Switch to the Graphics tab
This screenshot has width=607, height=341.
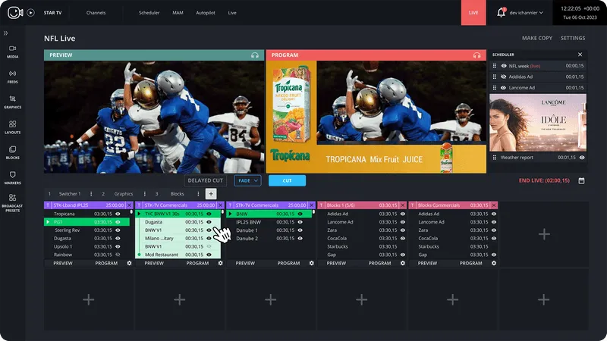pos(124,194)
